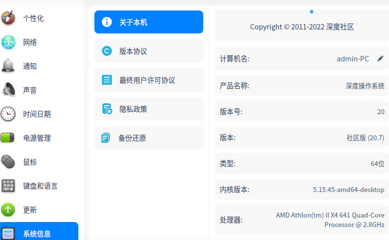Open the 备份还原 page

(149, 138)
